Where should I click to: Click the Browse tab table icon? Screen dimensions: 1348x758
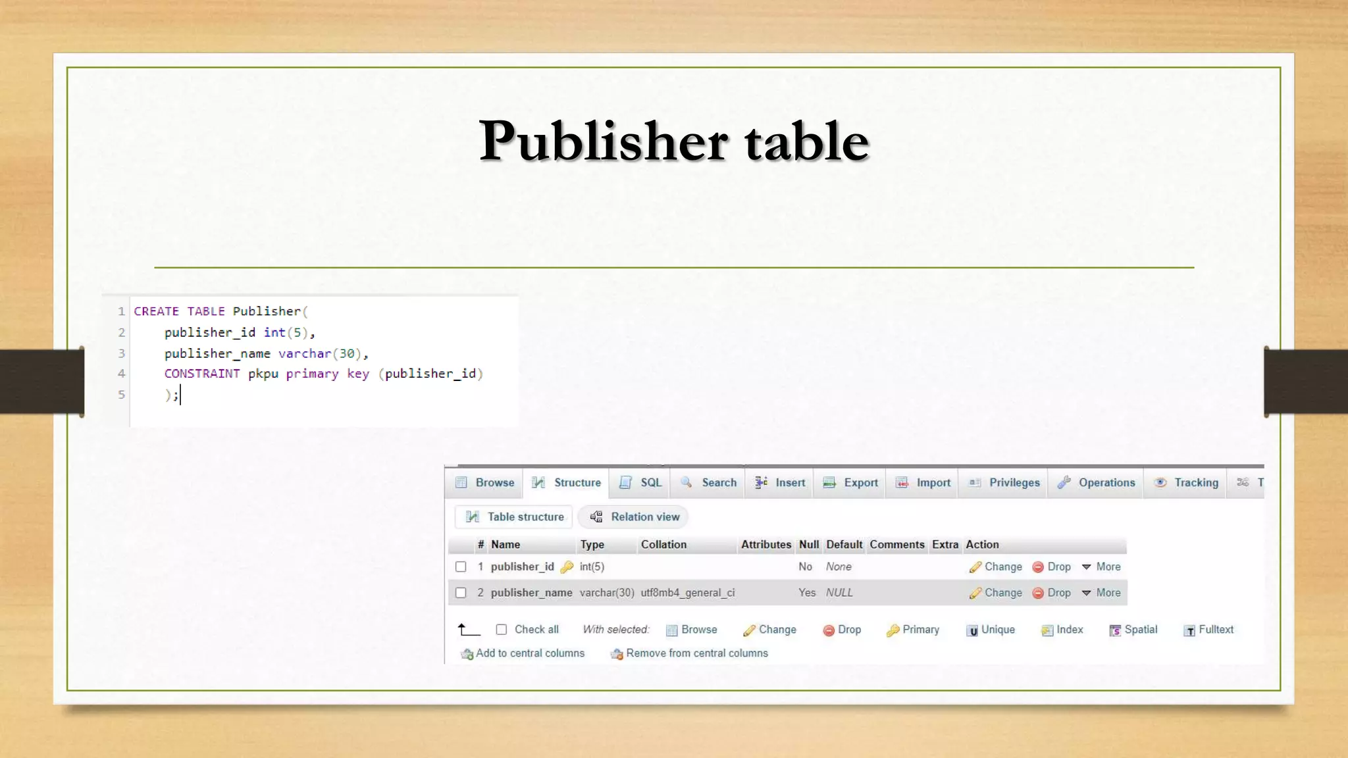click(461, 482)
